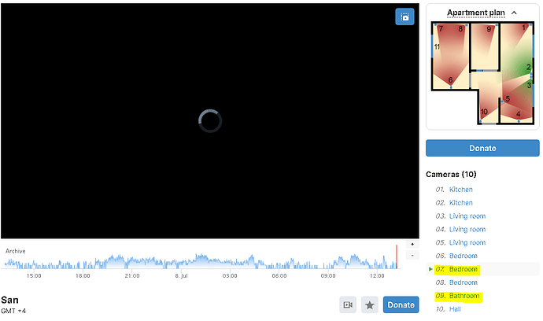Open camera 03 Living room
Image resolution: width=543 pixels, height=321 pixels.
[467, 216]
